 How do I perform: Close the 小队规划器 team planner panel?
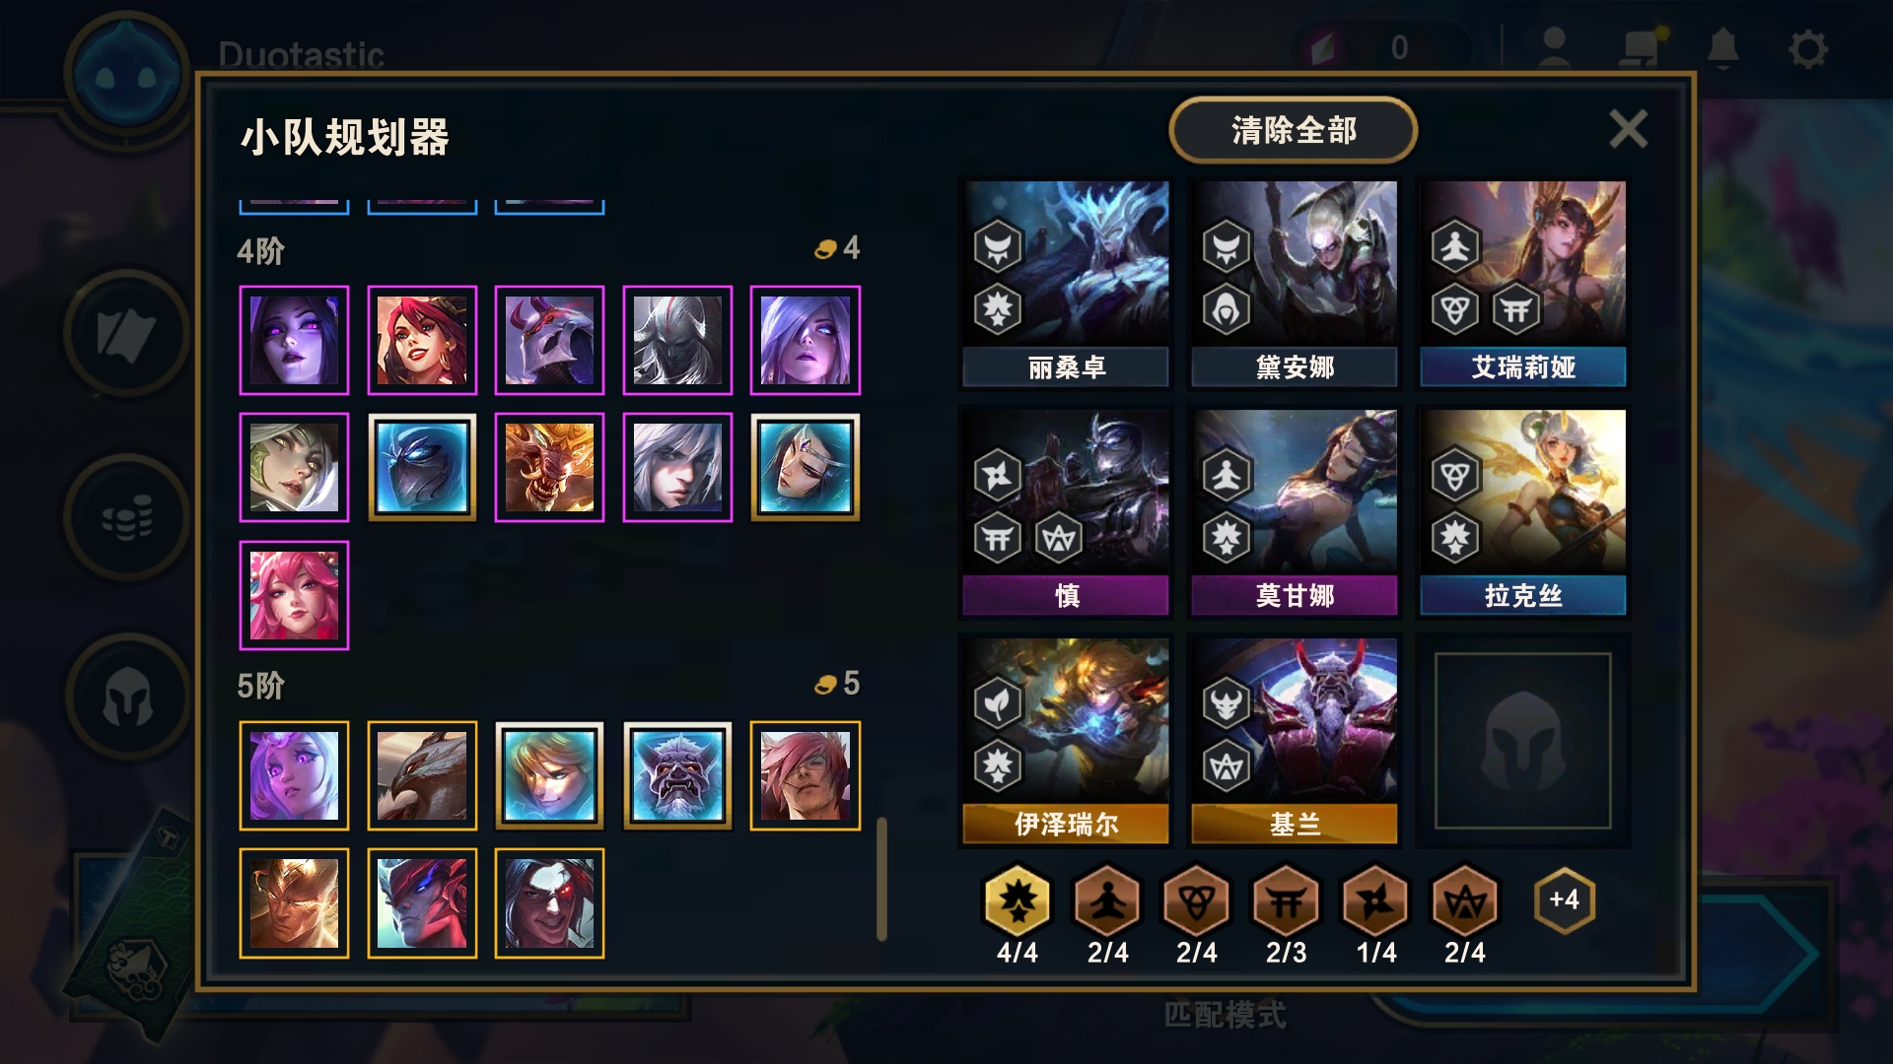1628,129
